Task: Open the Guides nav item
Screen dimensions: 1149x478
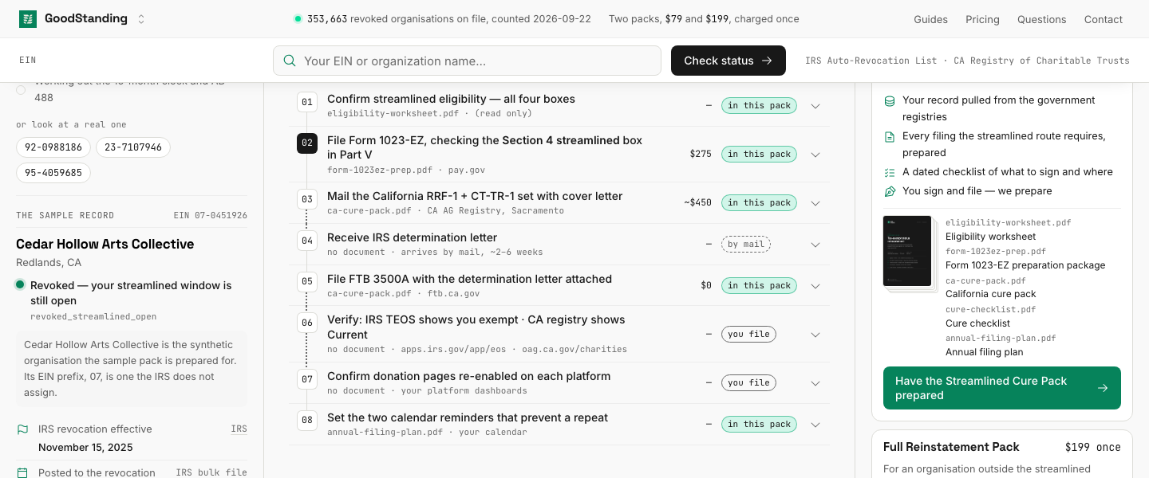Action: click(930, 19)
